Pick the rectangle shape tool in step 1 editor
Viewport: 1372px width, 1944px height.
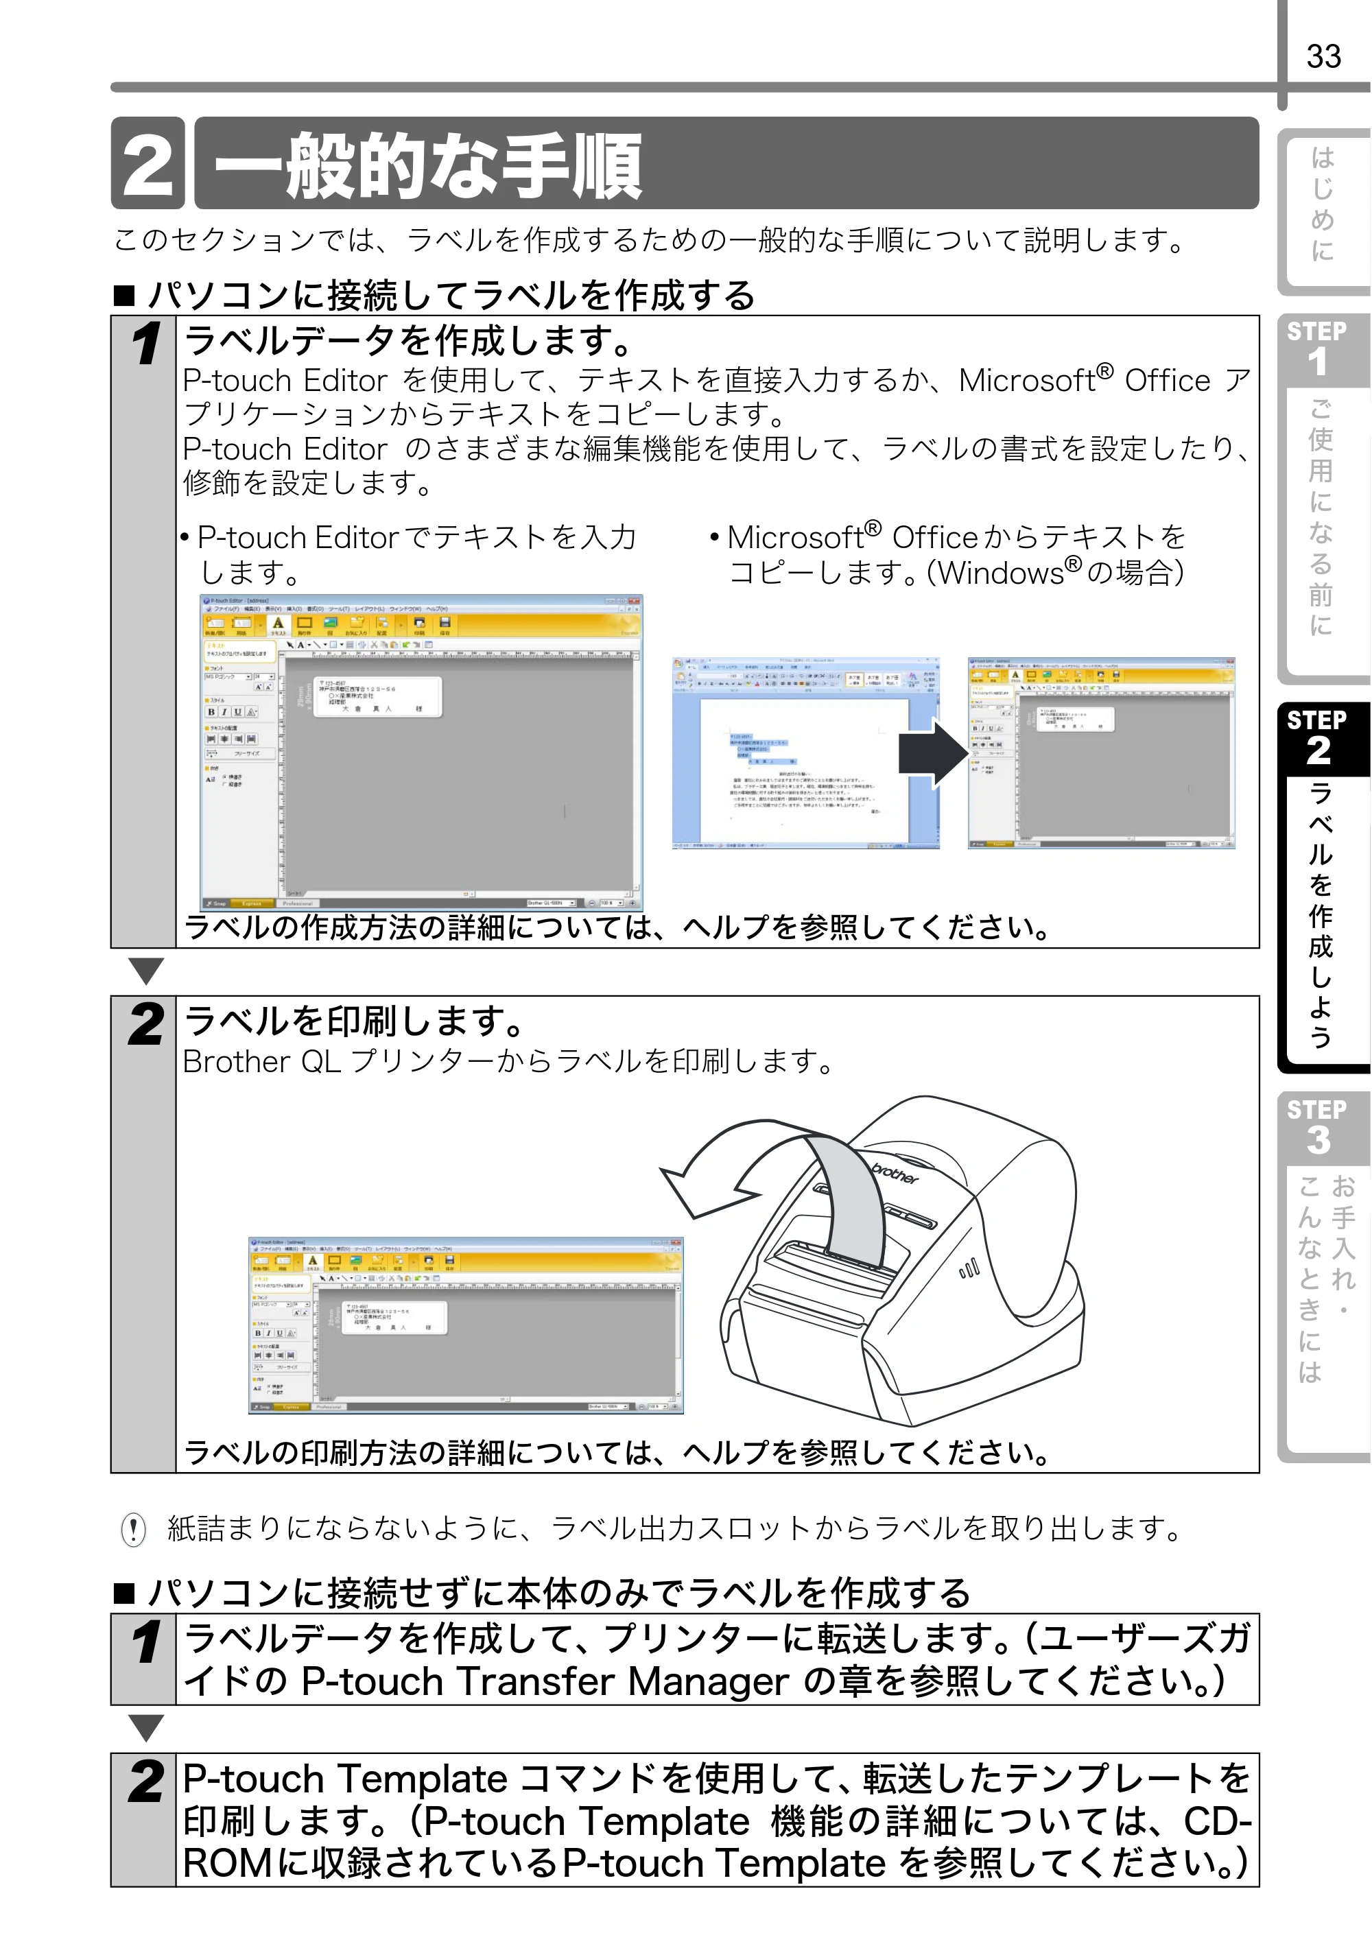[333, 645]
